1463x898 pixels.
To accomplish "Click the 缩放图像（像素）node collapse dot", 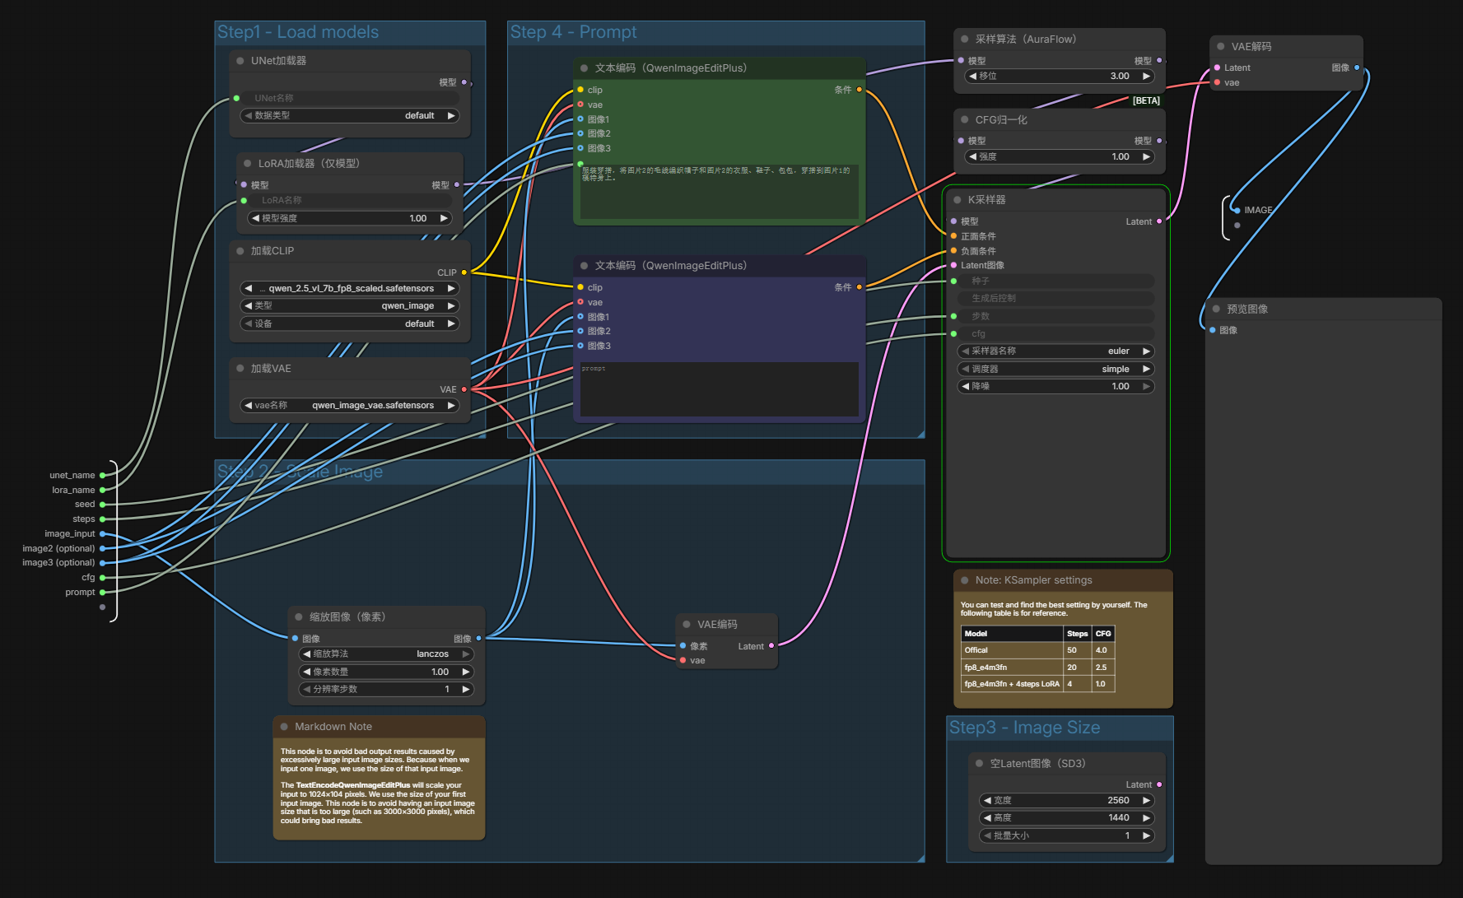I will tap(299, 617).
